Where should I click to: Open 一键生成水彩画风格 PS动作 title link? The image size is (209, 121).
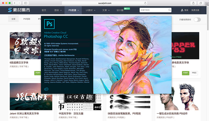pyautogui.click(x=172, y=113)
